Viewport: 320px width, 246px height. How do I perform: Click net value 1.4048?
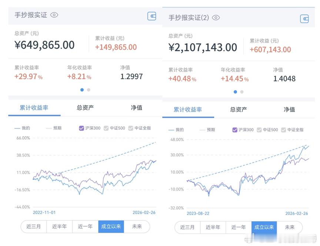tap(284, 79)
